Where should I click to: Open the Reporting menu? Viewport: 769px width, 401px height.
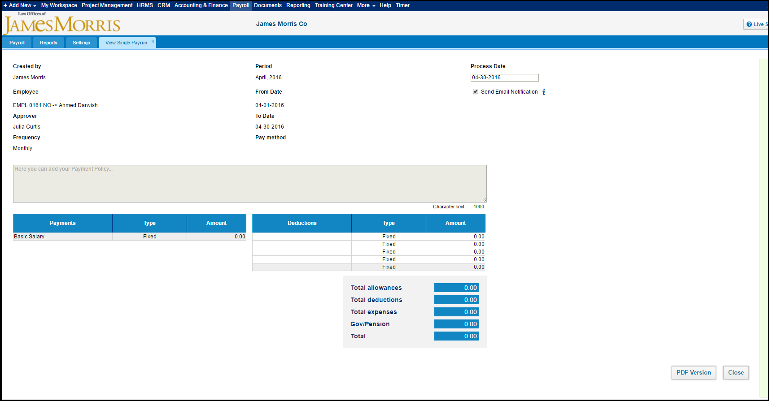298,5
